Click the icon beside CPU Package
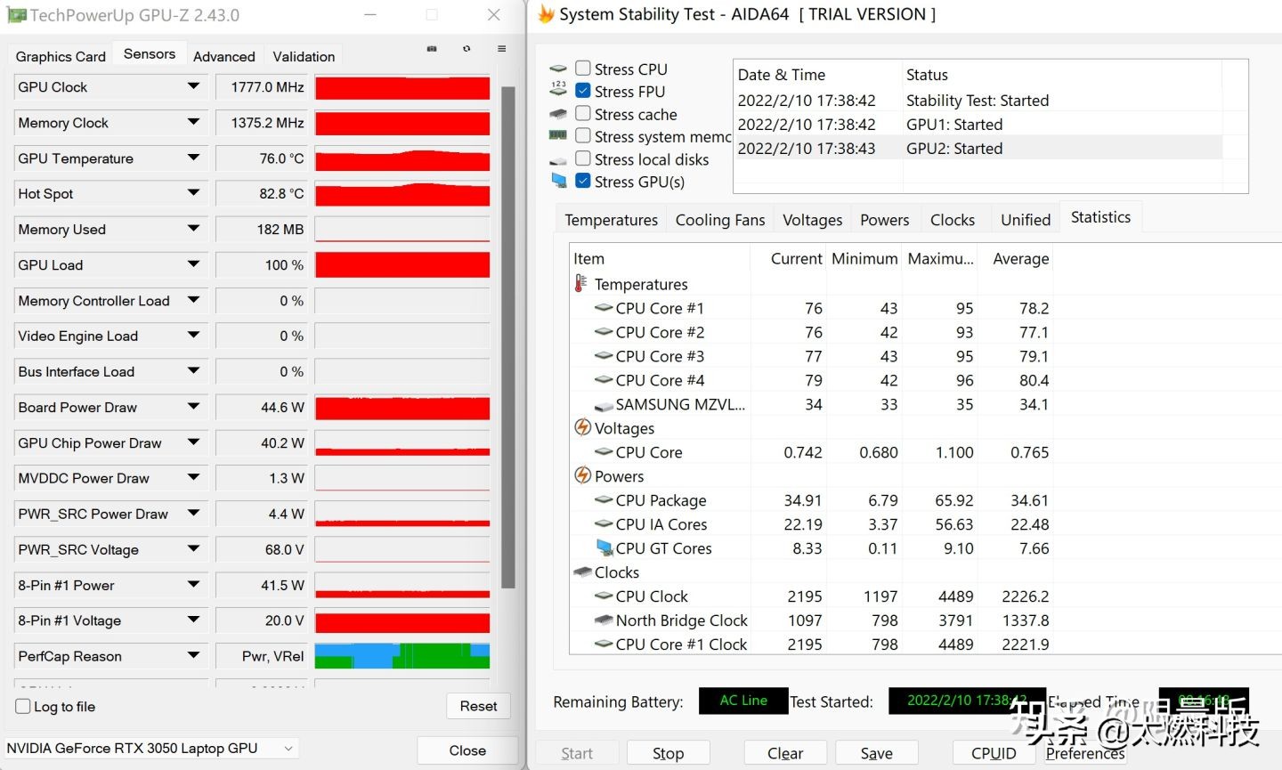Image resolution: width=1282 pixels, height=770 pixels. [x=604, y=500]
